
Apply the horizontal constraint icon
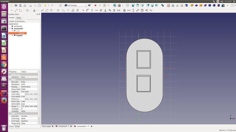click(x=97, y=10)
